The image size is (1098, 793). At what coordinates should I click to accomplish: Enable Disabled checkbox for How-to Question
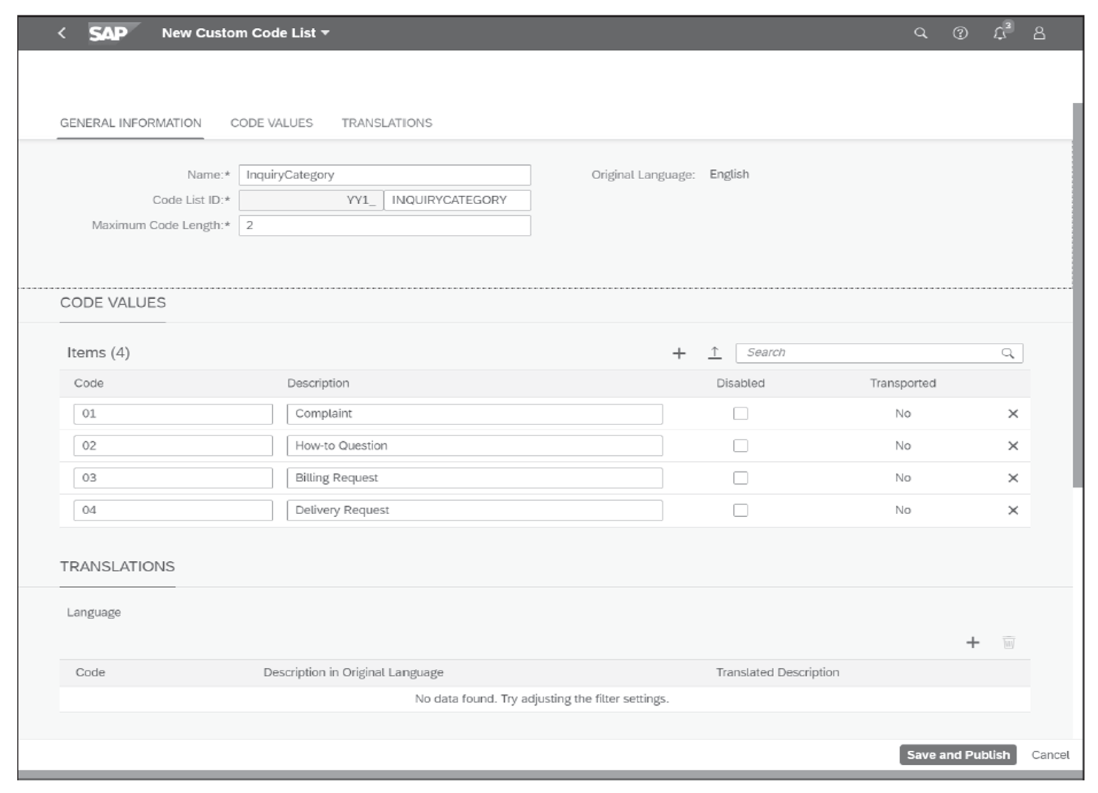[x=740, y=446]
